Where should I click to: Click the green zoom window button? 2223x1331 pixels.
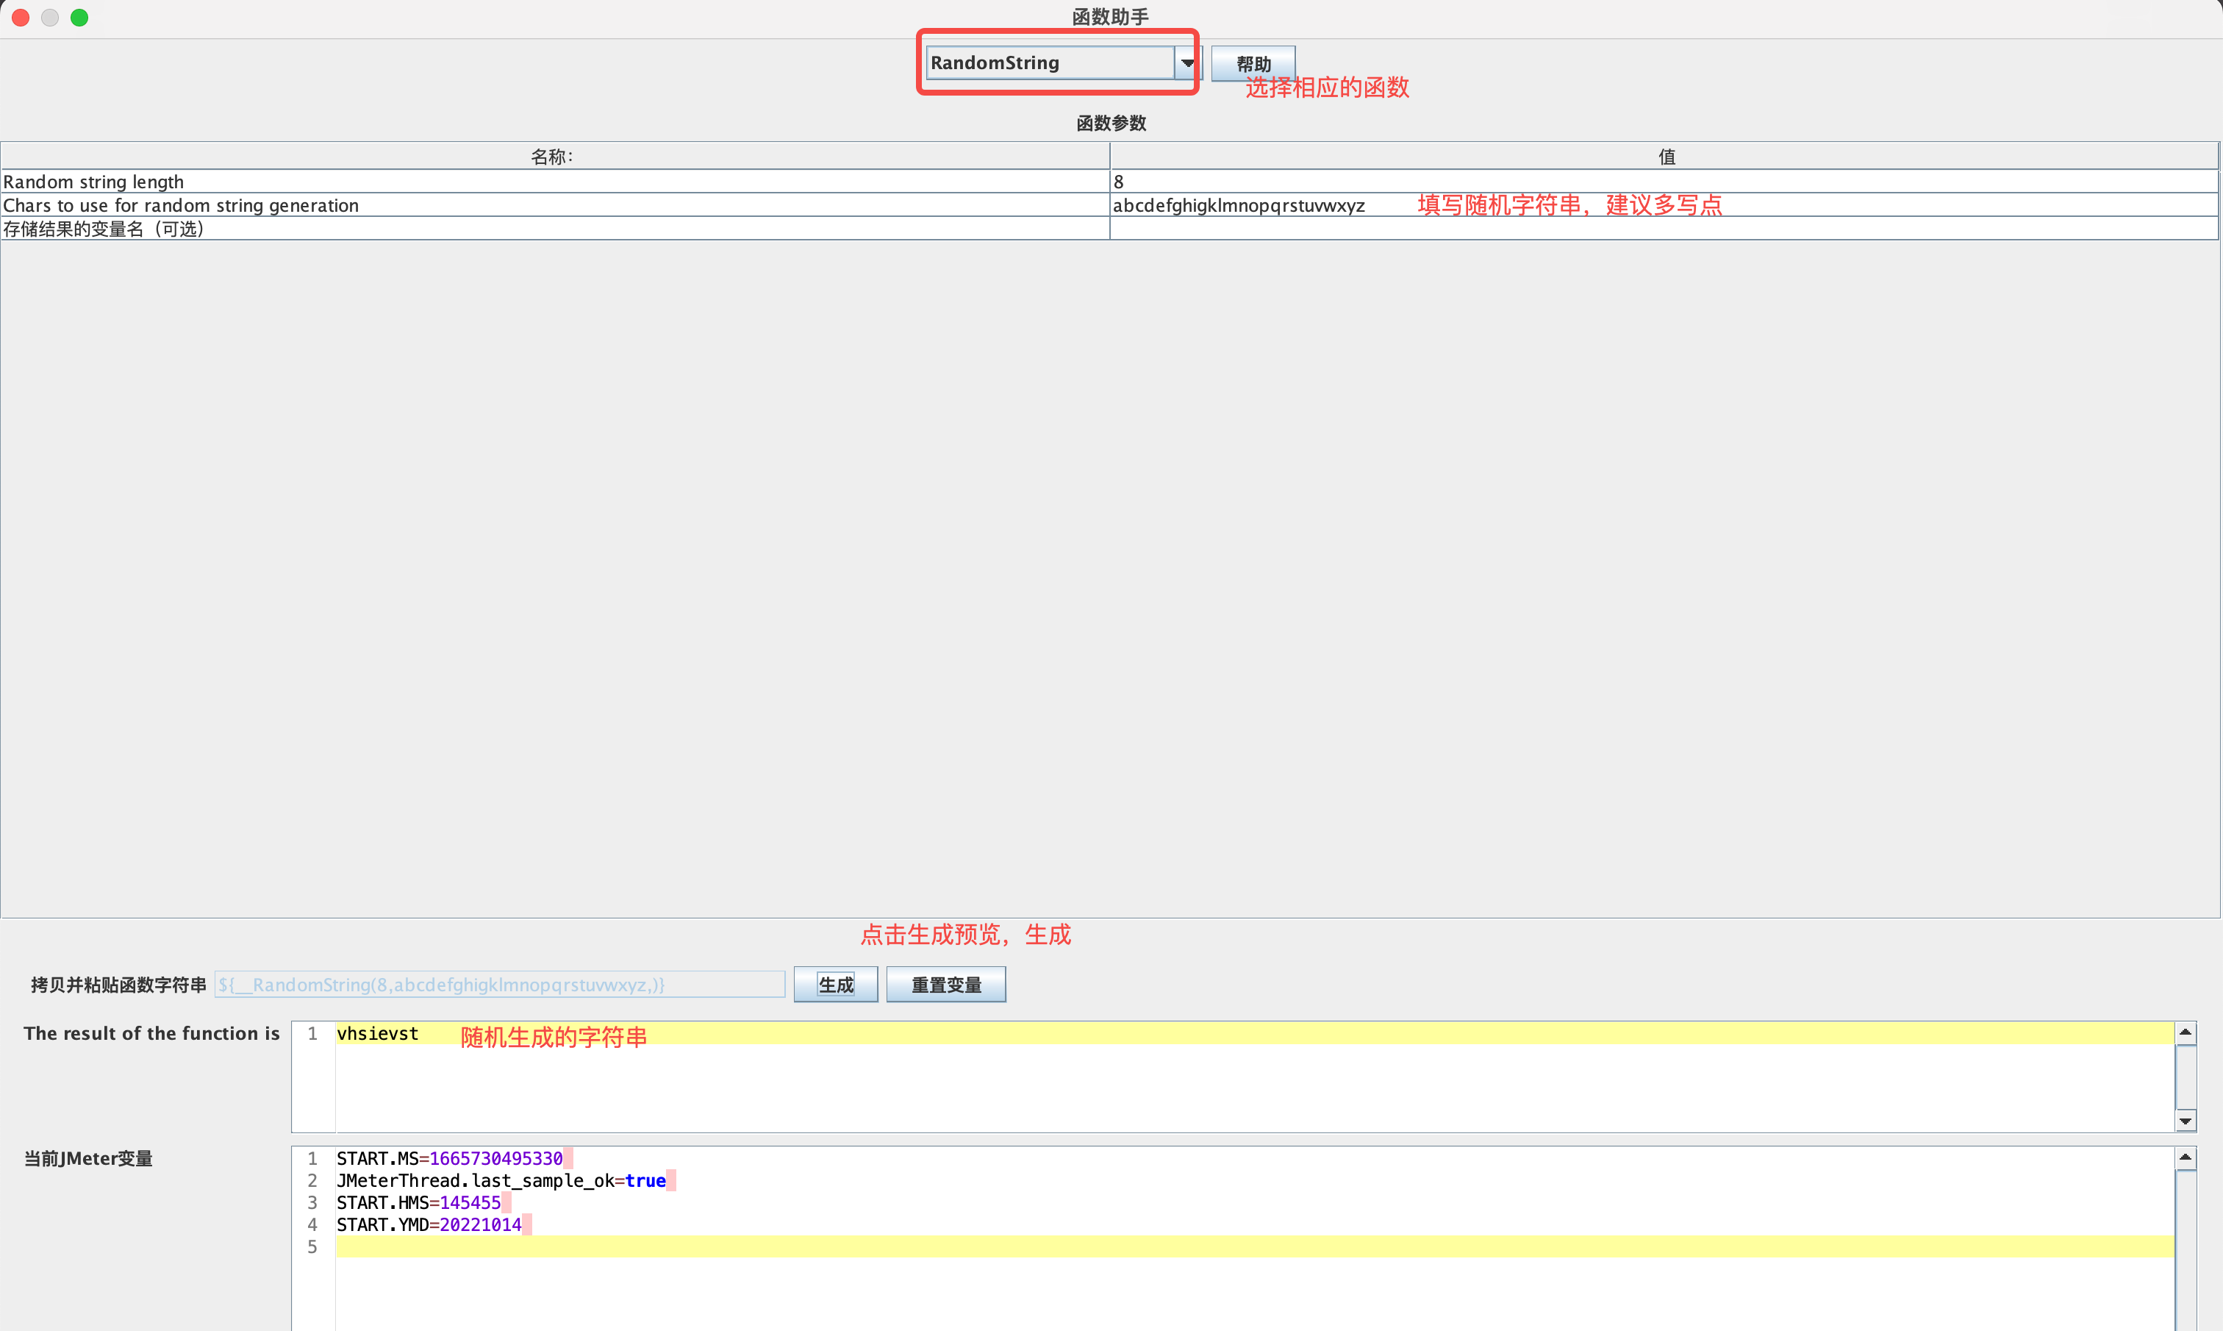(80, 18)
